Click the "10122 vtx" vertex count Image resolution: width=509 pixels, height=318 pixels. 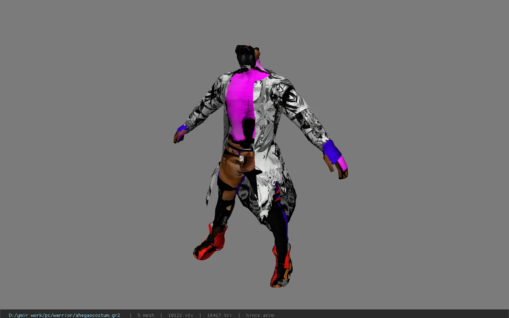(x=181, y=315)
